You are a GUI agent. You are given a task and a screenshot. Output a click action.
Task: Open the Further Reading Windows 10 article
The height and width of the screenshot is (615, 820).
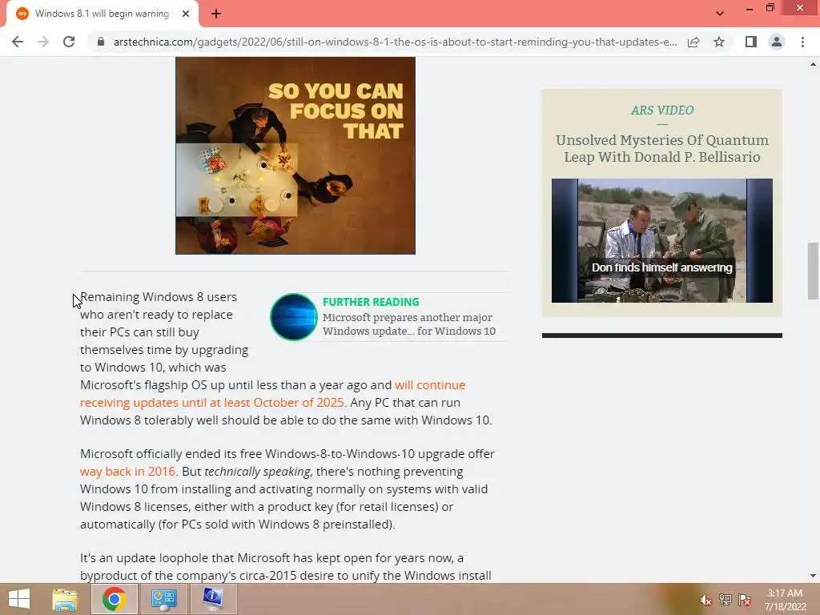click(x=409, y=324)
